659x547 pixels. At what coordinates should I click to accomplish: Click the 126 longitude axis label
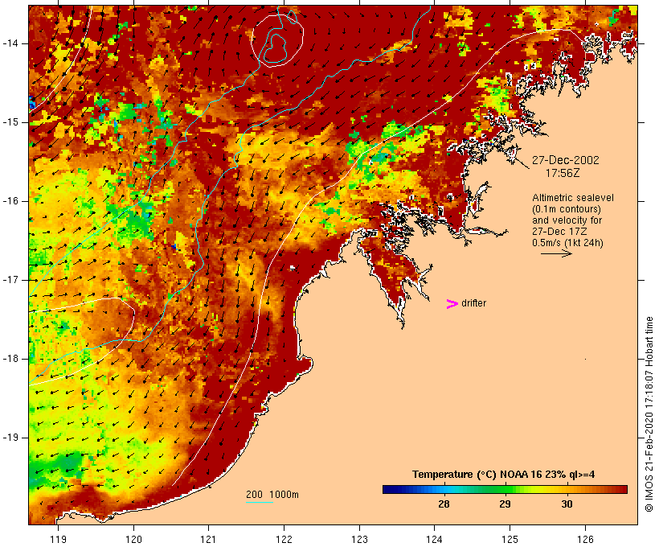coord(585,540)
